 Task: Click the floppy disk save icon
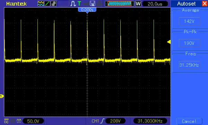coord(93,3)
